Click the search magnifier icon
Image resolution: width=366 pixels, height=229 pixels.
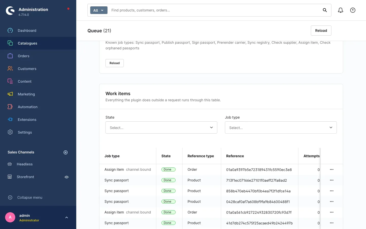[x=325, y=10]
